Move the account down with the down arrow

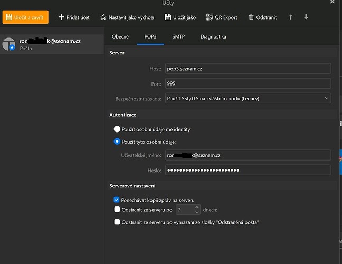pos(306,17)
